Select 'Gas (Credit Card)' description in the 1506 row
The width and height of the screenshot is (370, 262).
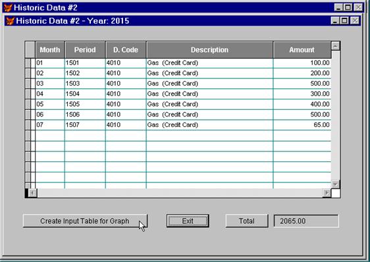pyautogui.click(x=209, y=115)
